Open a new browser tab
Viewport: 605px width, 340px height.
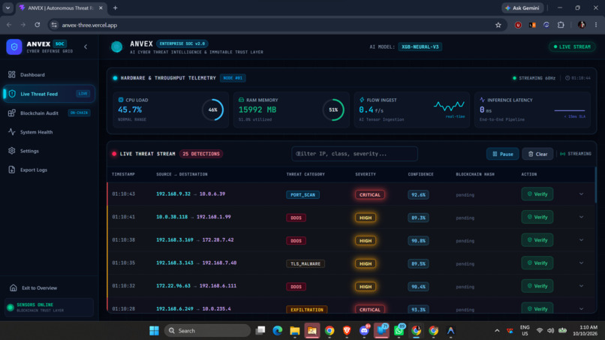[x=115, y=8]
